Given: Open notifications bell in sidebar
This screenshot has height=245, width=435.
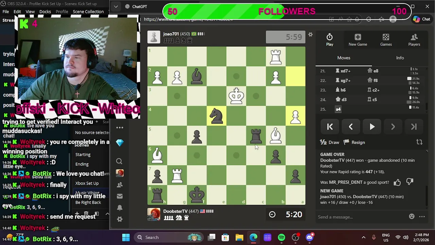Looking at the screenshot, I should [x=120, y=208].
